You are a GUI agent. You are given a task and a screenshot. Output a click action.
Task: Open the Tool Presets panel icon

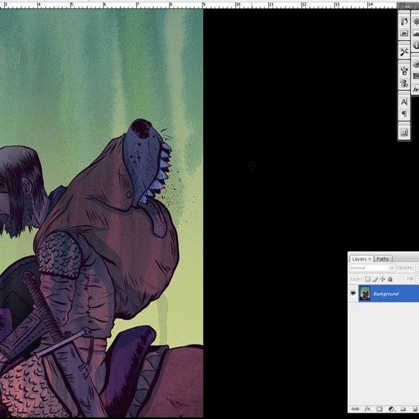pyautogui.click(x=404, y=52)
